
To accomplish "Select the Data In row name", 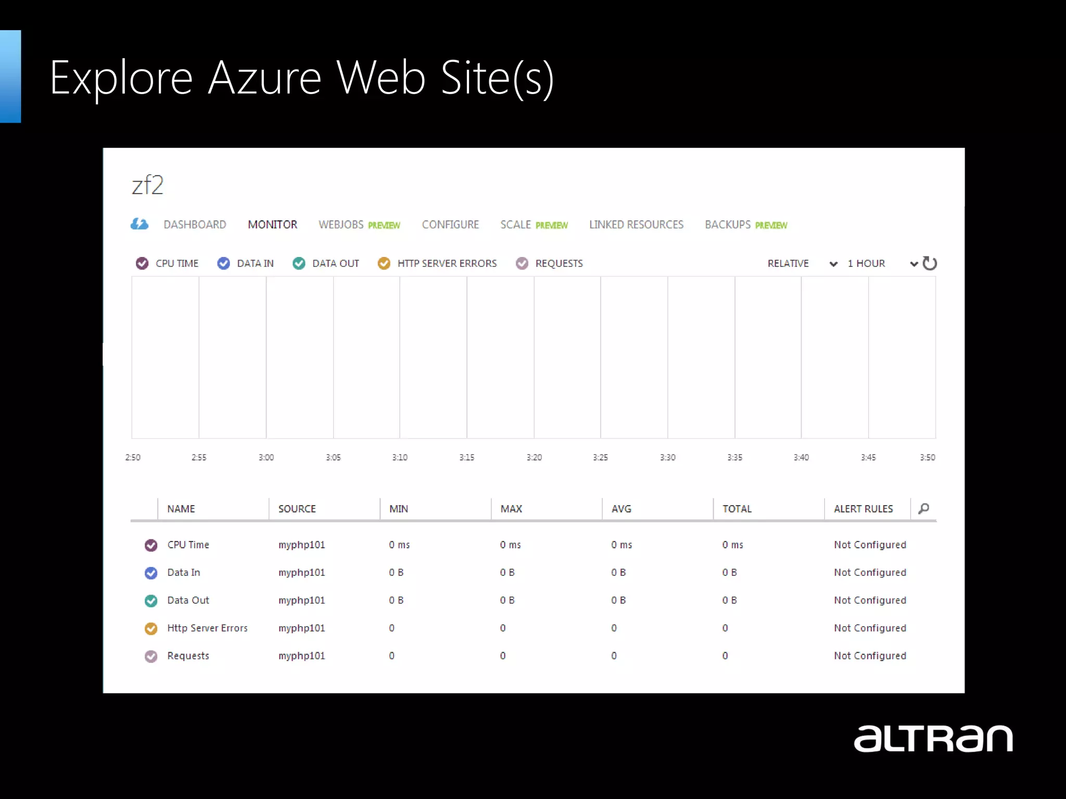I will 183,572.
